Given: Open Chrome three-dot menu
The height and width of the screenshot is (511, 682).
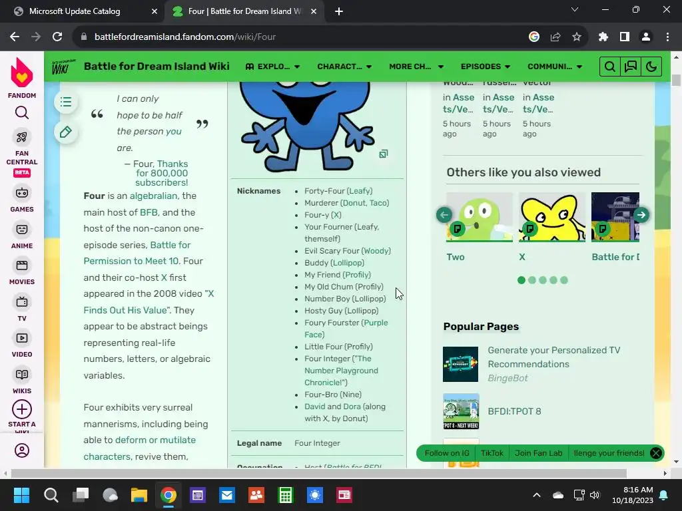Looking at the screenshot, I should coord(667,37).
